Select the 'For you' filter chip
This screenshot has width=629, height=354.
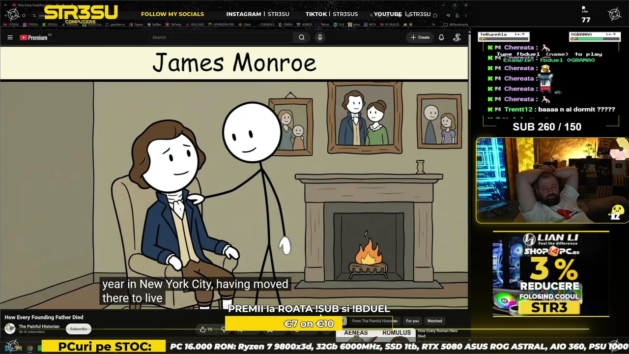coord(412,321)
